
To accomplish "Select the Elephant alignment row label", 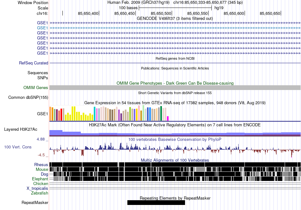I will [40, 179].
